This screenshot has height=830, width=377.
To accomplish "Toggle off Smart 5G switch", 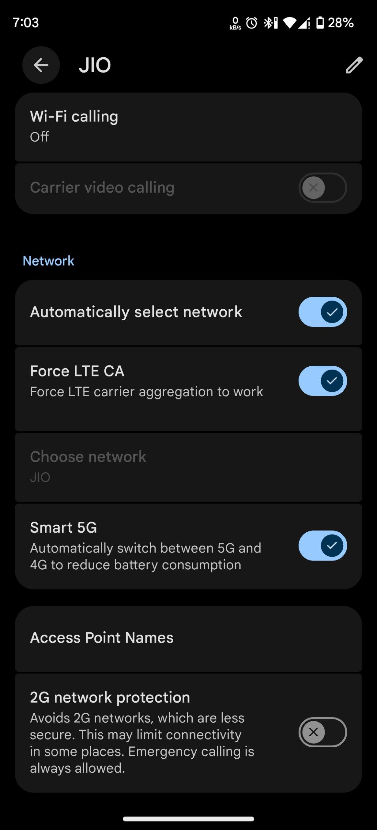I will (x=323, y=546).
